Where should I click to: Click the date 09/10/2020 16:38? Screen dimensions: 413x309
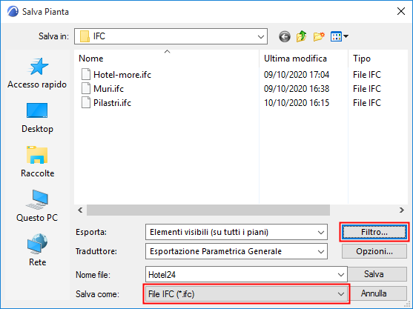tap(297, 89)
